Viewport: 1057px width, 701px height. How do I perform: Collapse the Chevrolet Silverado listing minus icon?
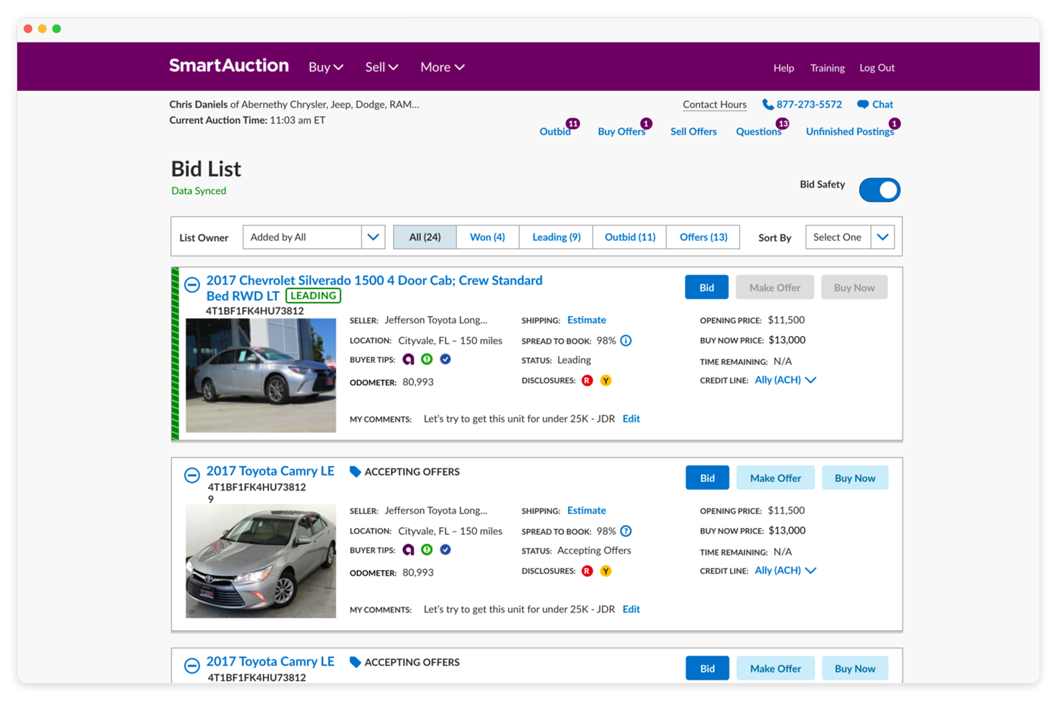click(192, 285)
